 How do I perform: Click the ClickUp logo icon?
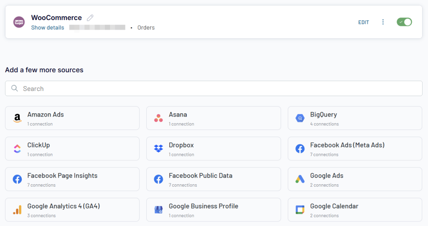pos(17,149)
